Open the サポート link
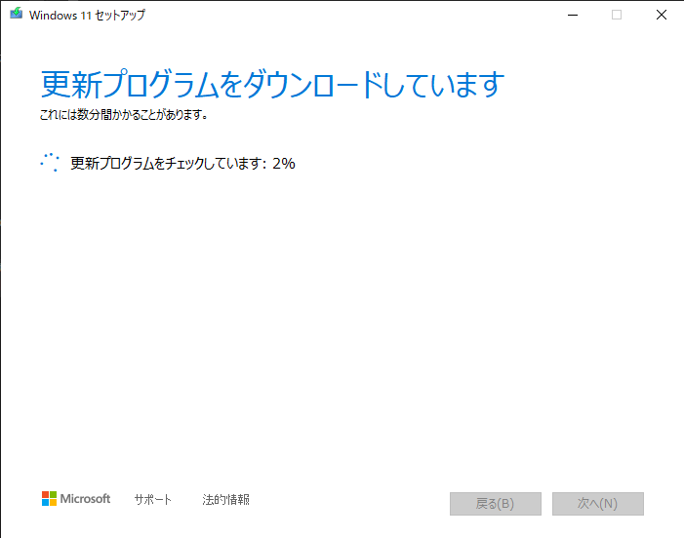 [152, 499]
